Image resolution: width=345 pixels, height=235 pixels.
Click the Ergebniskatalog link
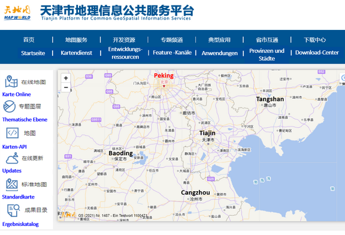[x=20, y=224]
